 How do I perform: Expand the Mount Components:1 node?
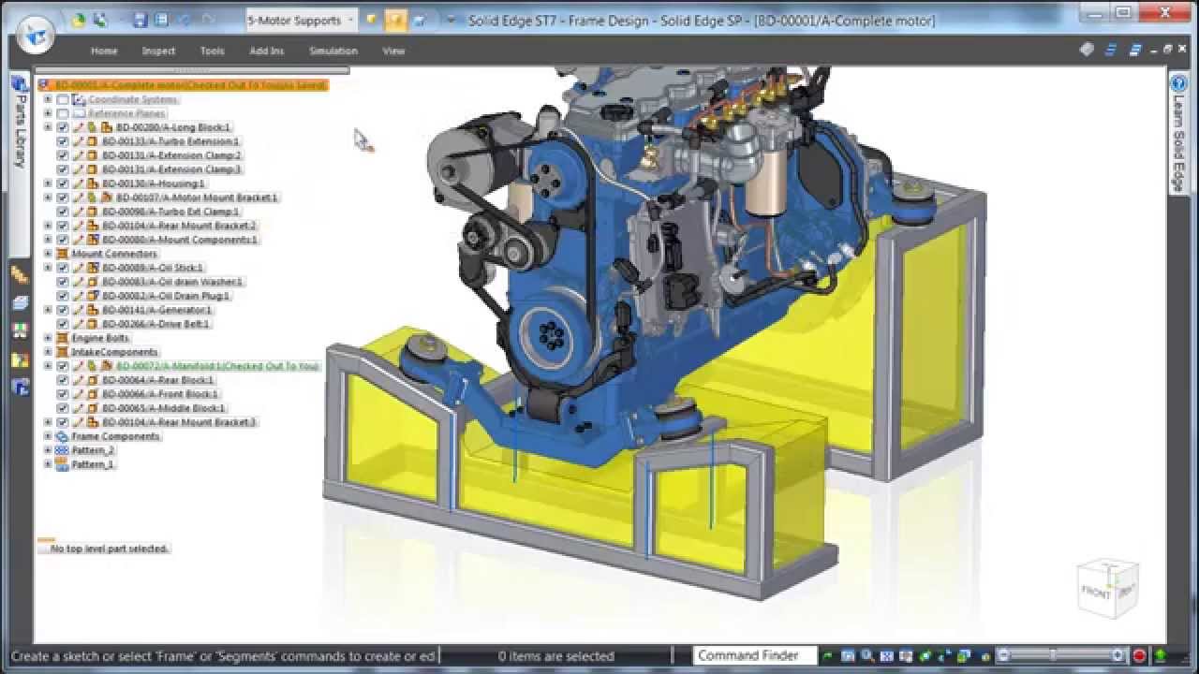click(49, 240)
